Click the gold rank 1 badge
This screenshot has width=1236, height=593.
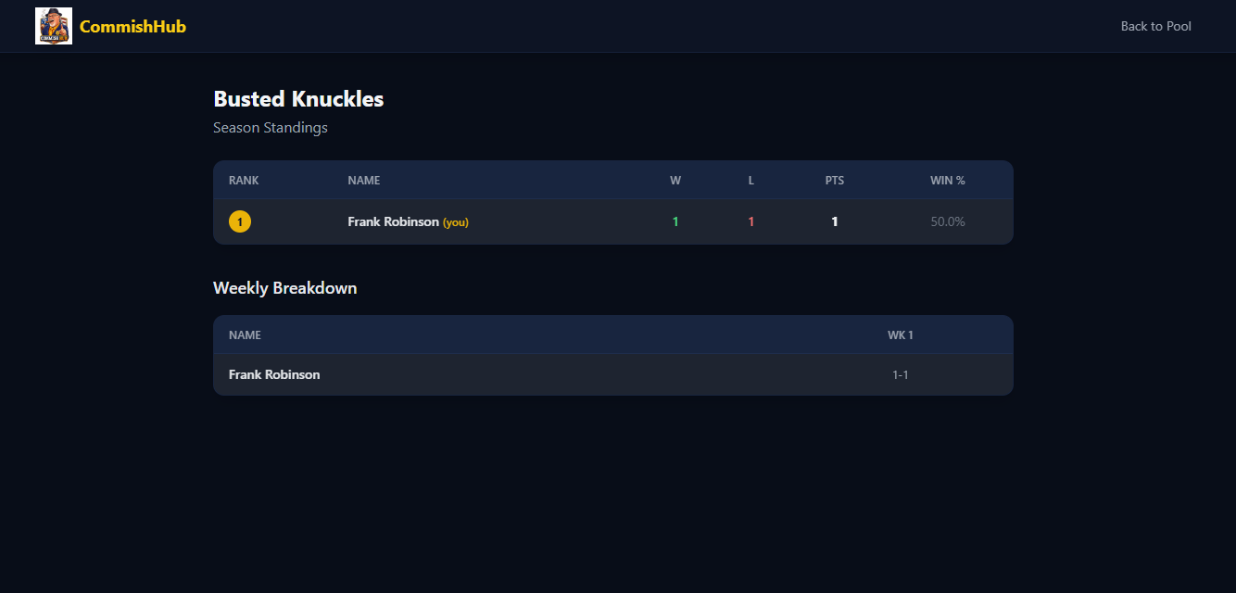click(x=240, y=221)
